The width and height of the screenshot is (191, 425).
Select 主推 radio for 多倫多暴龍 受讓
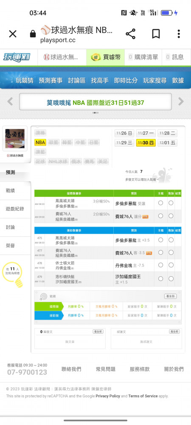pos(161,203)
